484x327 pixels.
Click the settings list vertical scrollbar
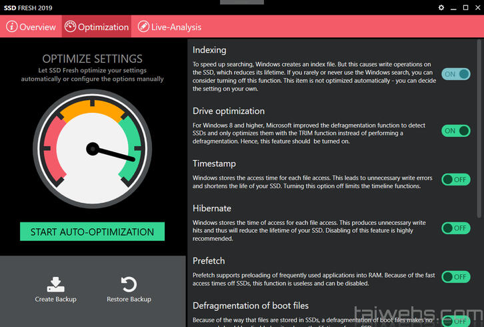(x=479, y=128)
